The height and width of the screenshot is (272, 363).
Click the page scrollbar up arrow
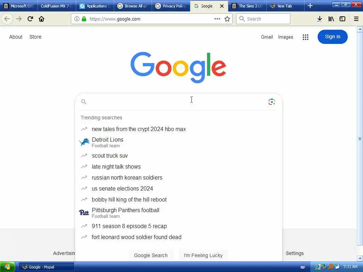360,29
